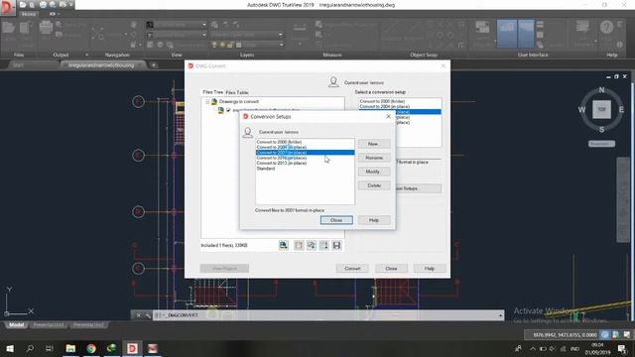The height and width of the screenshot is (357, 635).
Task: Show hidden system tray icons chevron
Action: 533,348
